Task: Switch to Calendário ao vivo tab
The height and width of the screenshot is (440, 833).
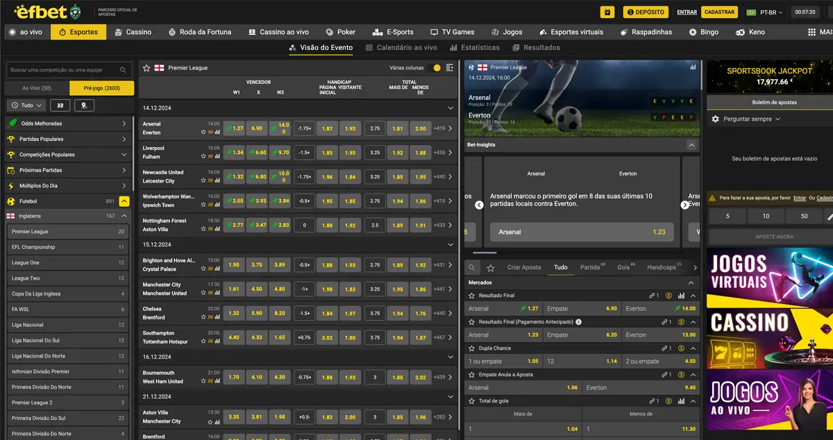Action: pos(401,48)
